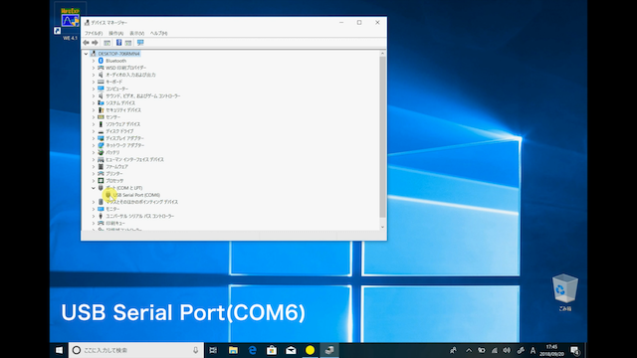This screenshot has width=637, height=358.
Task: Select the ディスプレイ アダプター icon
Action: point(101,138)
